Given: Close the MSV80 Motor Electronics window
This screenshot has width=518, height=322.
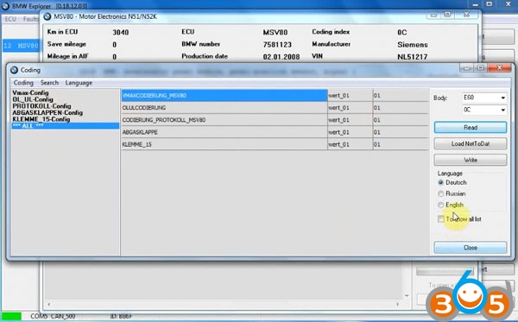Looking at the screenshot, I should point(466,15).
